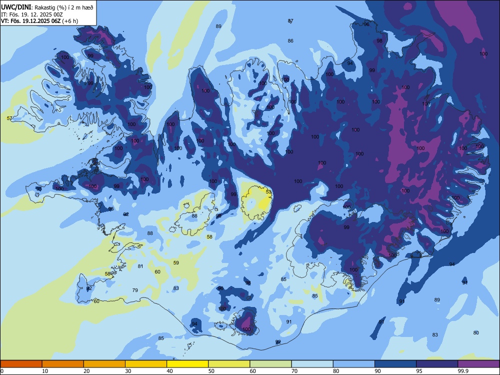The width and height of the screenshot is (500, 375).
Task: Click the dark orange 0–10 legend swatch
Action: [x=21, y=364]
